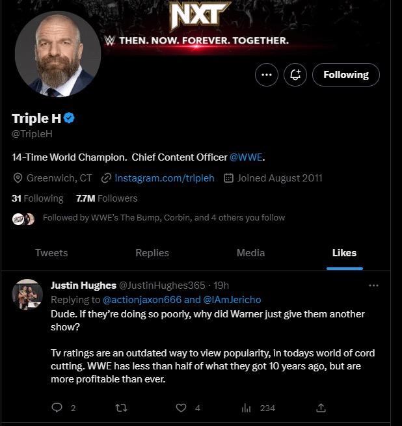
Task: Open the profile more options ellipsis button
Action: [266, 75]
